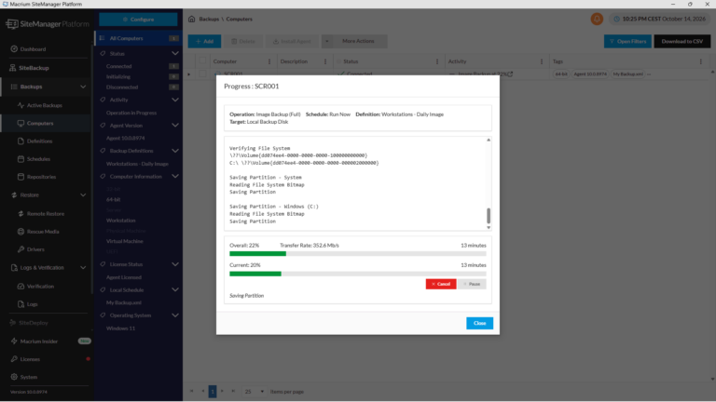Click the Licenses key icon

[x=14, y=359]
